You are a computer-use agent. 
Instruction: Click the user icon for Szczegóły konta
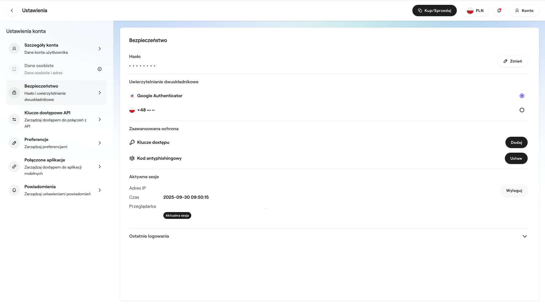14,49
